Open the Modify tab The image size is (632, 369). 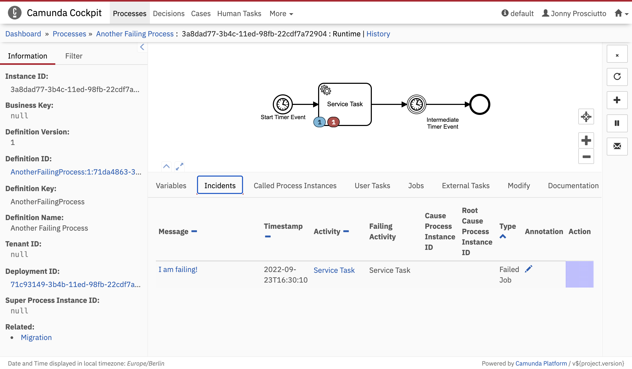pyautogui.click(x=519, y=186)
